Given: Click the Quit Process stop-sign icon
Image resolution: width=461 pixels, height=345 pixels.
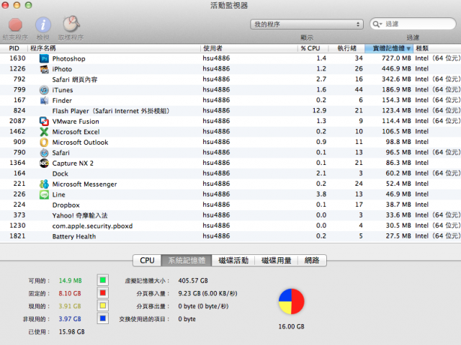Looking at the screenshot, I should coord(15,24).
